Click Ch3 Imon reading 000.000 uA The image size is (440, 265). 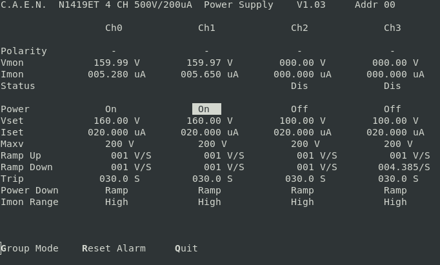coord(395,74)
